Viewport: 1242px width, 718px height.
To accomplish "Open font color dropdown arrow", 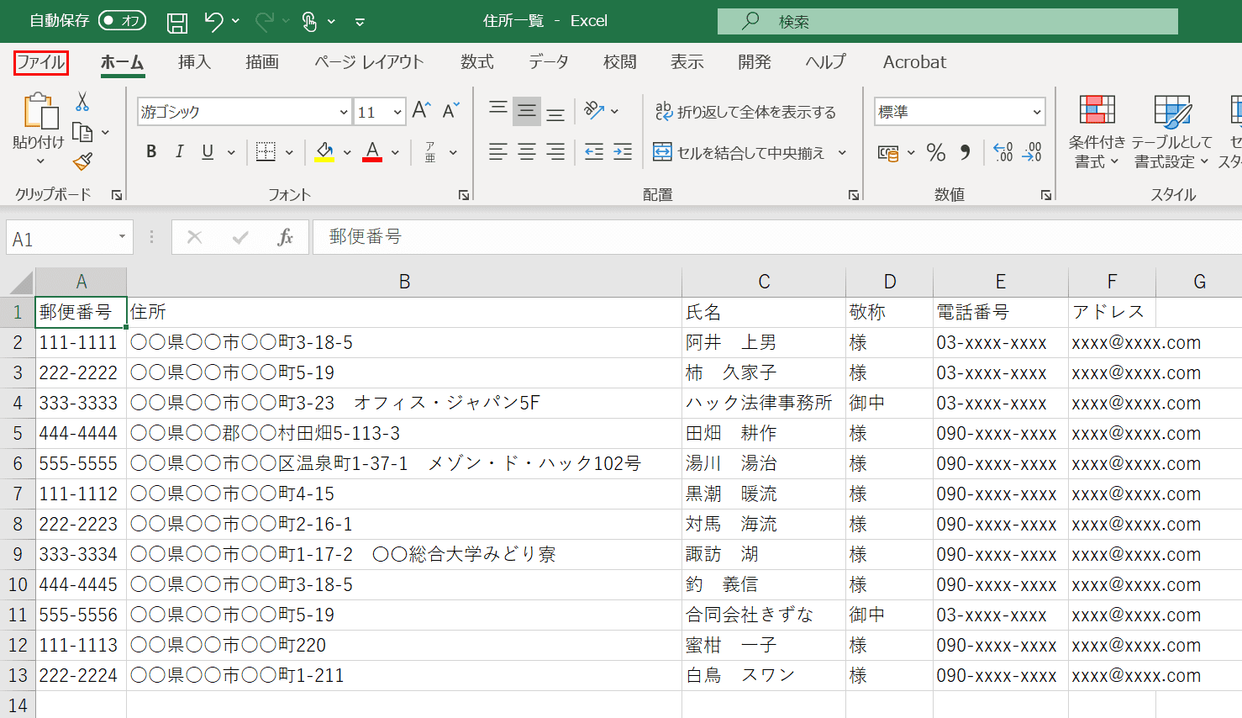I will point(395,153).
